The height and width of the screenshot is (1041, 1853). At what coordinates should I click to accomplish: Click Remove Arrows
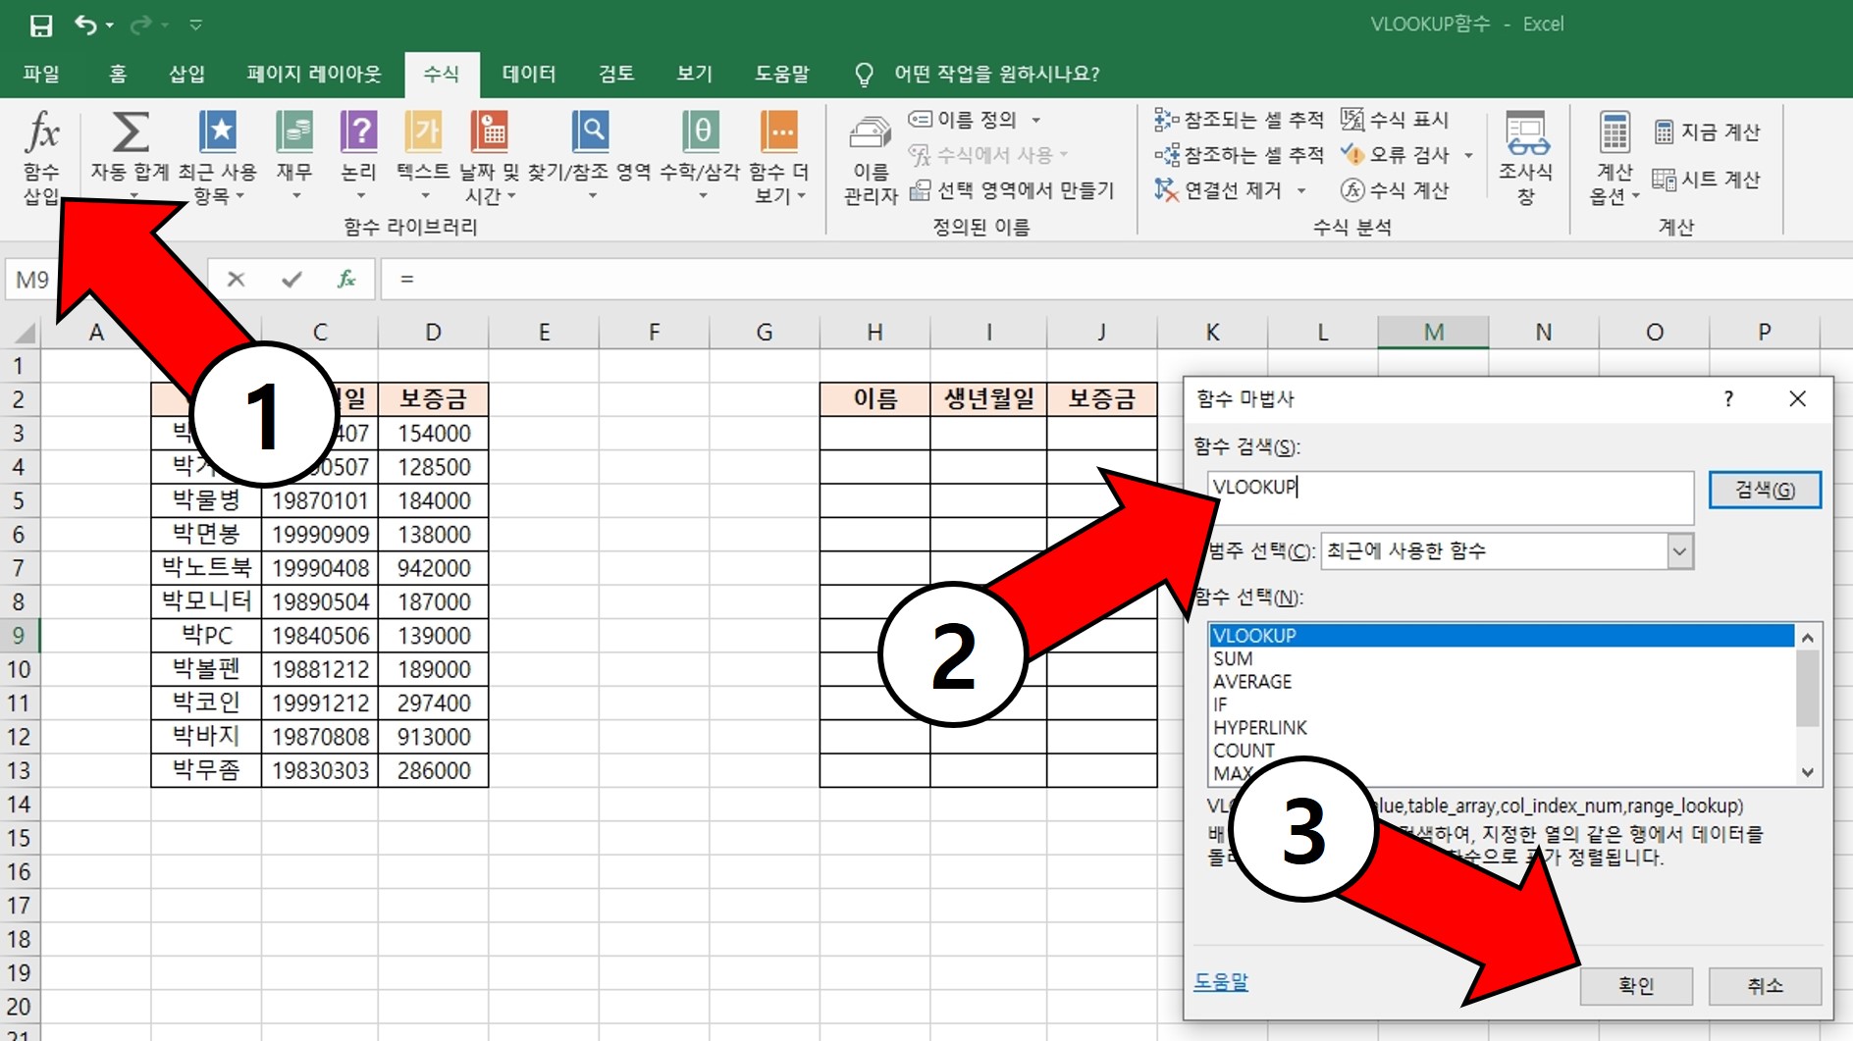[1219, 190]
